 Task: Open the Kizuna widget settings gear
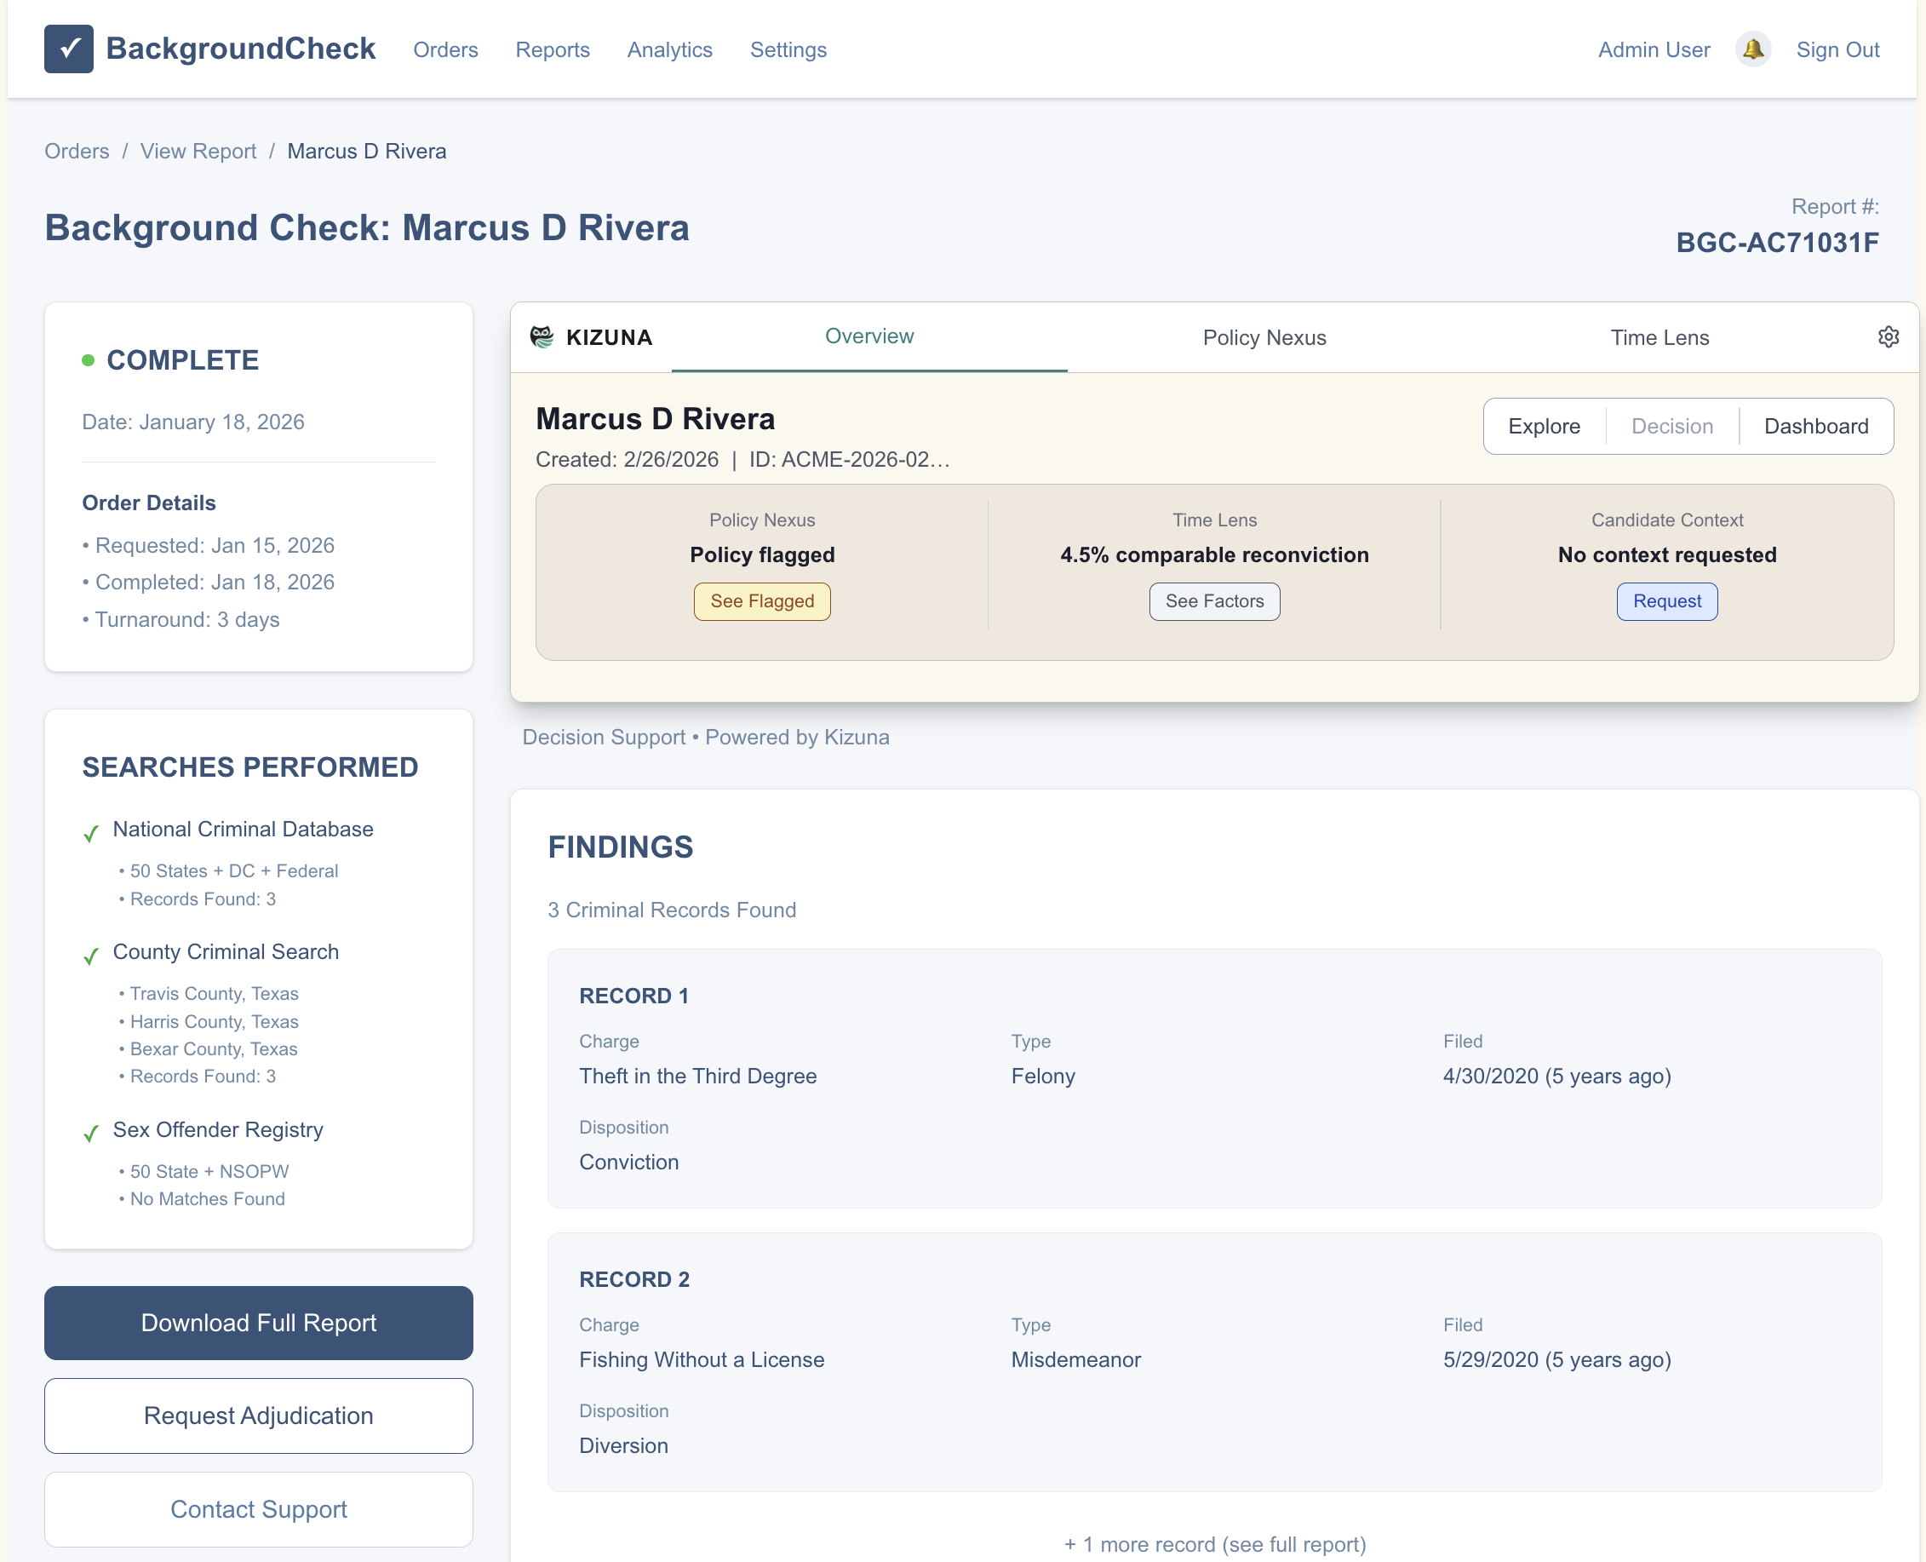pos(1889,336)
